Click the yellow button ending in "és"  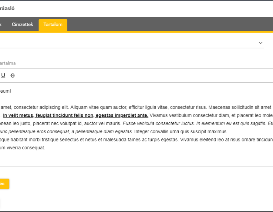[4, 184]
